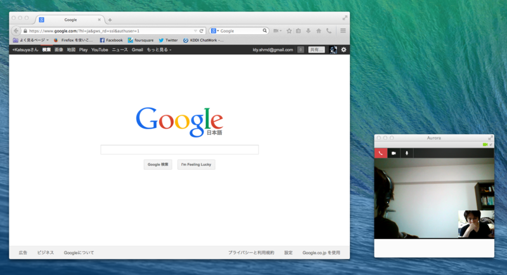507x275 pixels.
Task: Open Google.co.jp を使用 footer link
Action: coord(321,253)
